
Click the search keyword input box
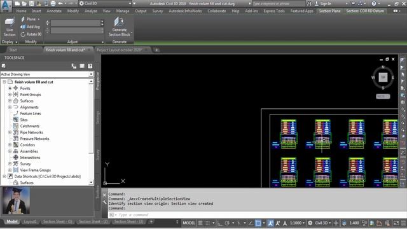pos(279,4)
